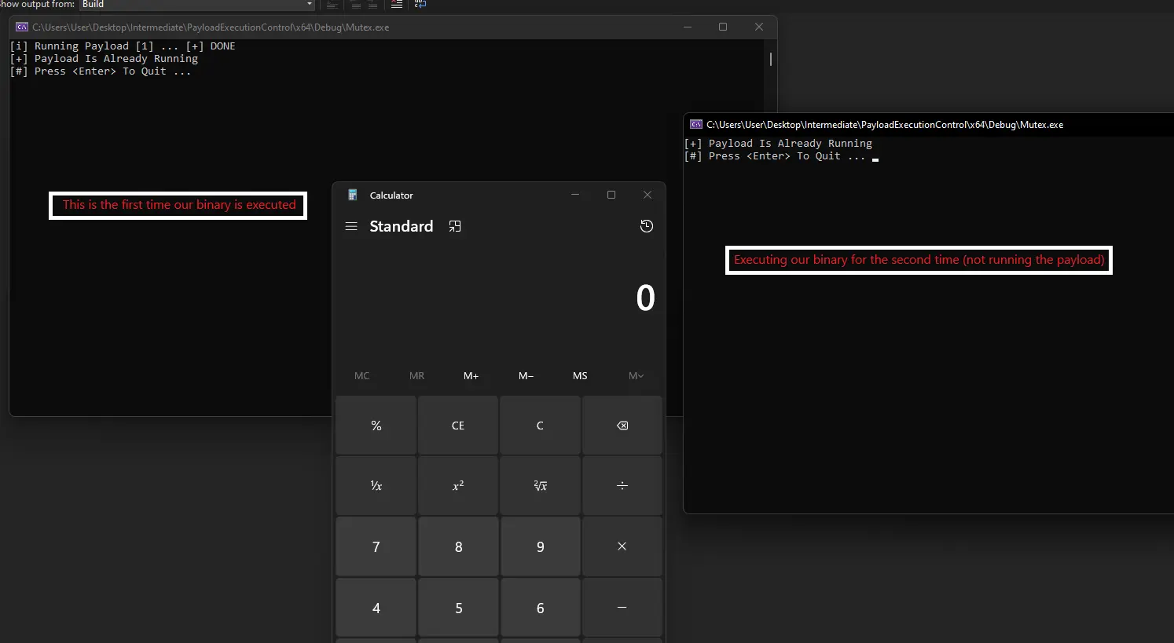Image resolution: width=1174 pixels, height=643 pixels.
Task: Click the MS memory store button
Action: (x=580, y=376)
